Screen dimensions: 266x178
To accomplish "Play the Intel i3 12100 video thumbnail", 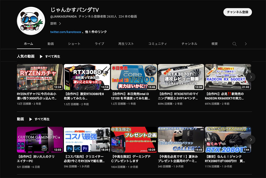I will (134, 77).
